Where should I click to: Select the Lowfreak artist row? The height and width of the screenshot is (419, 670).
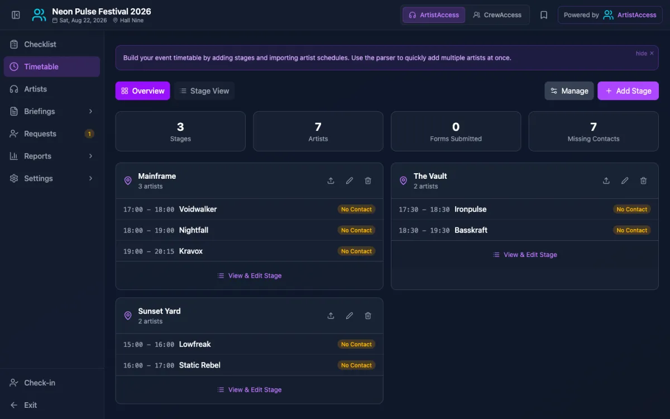click(x=249, y=344)
